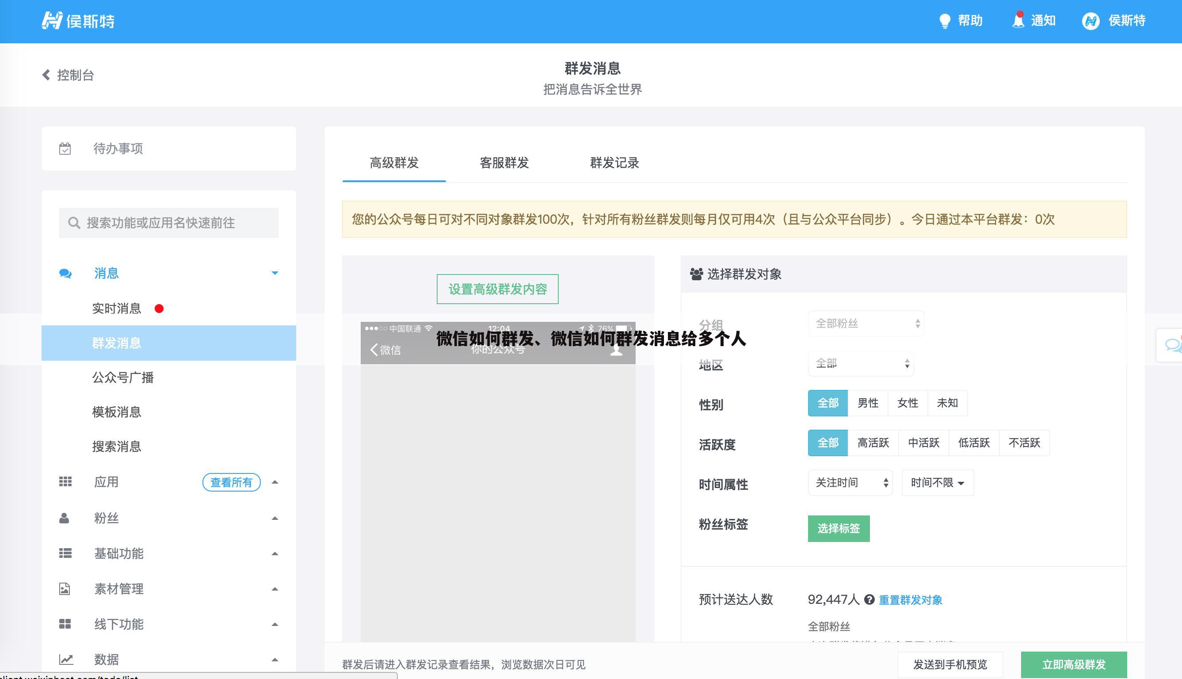
Task: Click the 数据 line chart icon
Action: [66, 660]
